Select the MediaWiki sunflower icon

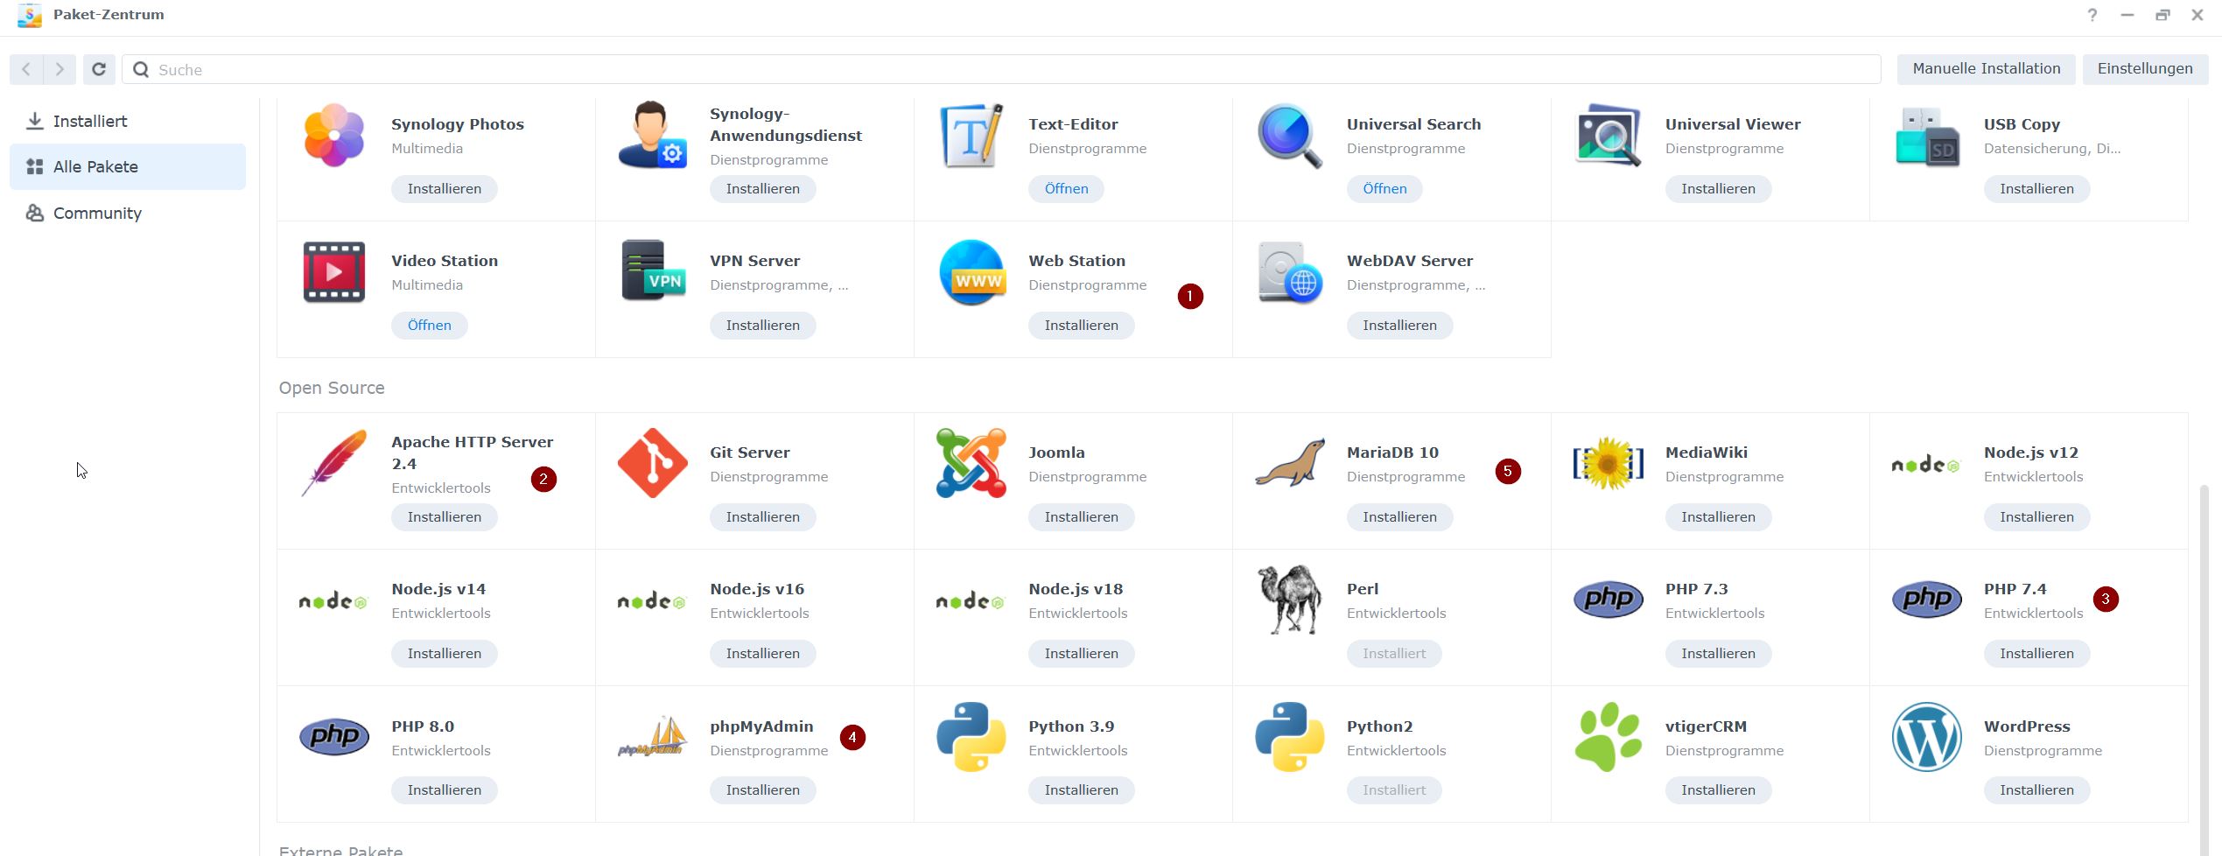click(1609, 463)
